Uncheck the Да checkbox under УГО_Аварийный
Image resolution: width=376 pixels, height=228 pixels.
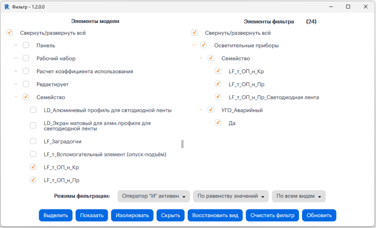218,123
